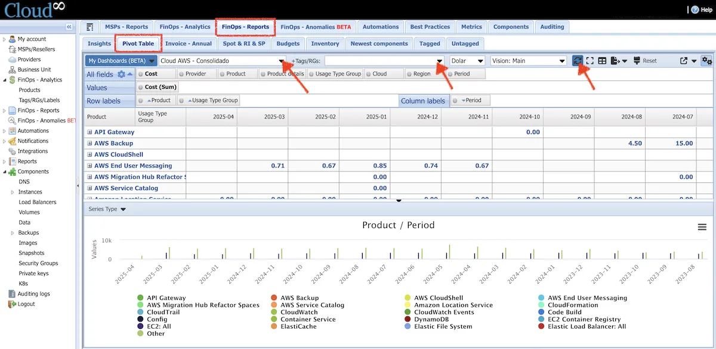Expand the AWS End User Messaging row
The height and width of the screenshot is (349, 716).
click(x=89, y=166)
